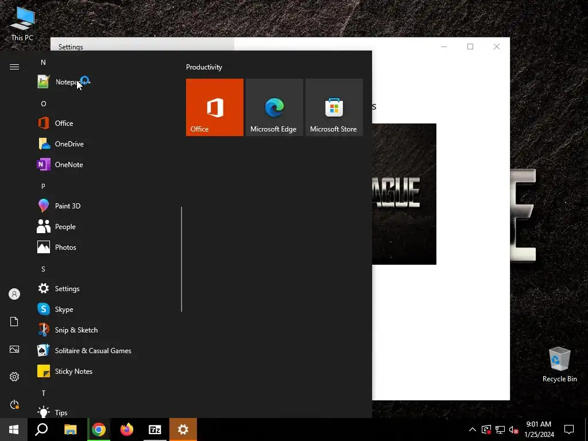
Task: Open the Action Center notifications
Action: click(x=569, y=430)
